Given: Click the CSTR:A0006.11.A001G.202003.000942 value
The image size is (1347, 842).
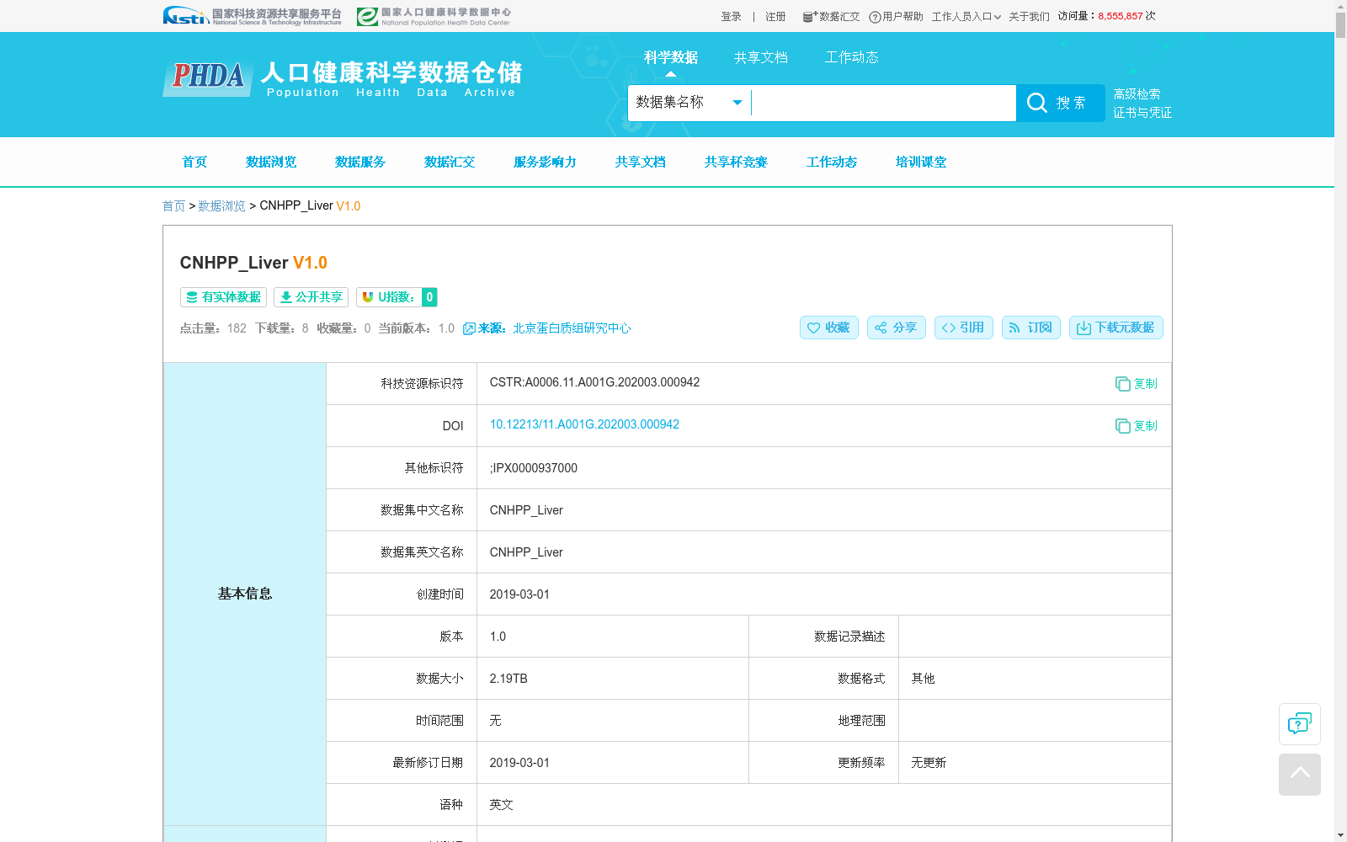Looking at the screenshot, I should tap(594, 382).
